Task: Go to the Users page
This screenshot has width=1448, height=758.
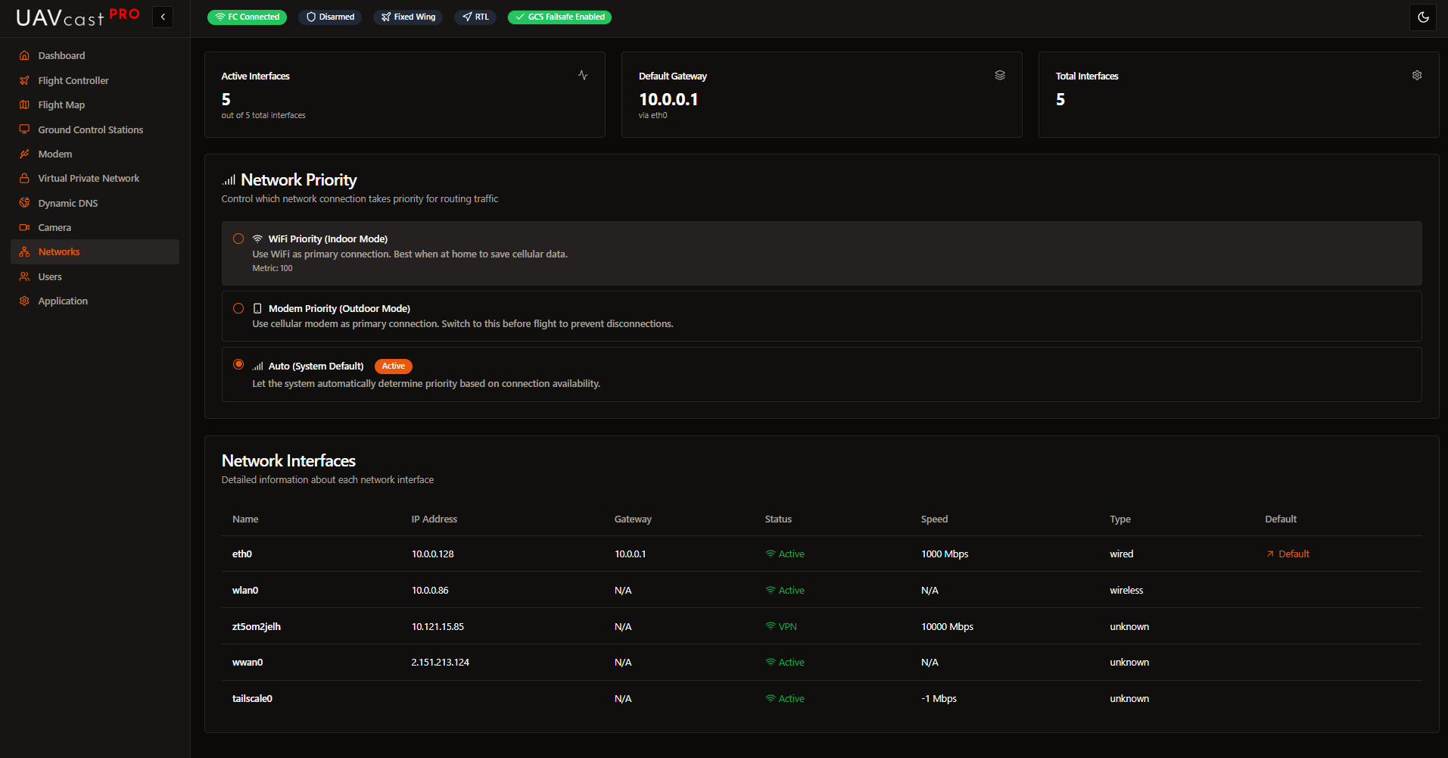Action: [x=50, y=277]
